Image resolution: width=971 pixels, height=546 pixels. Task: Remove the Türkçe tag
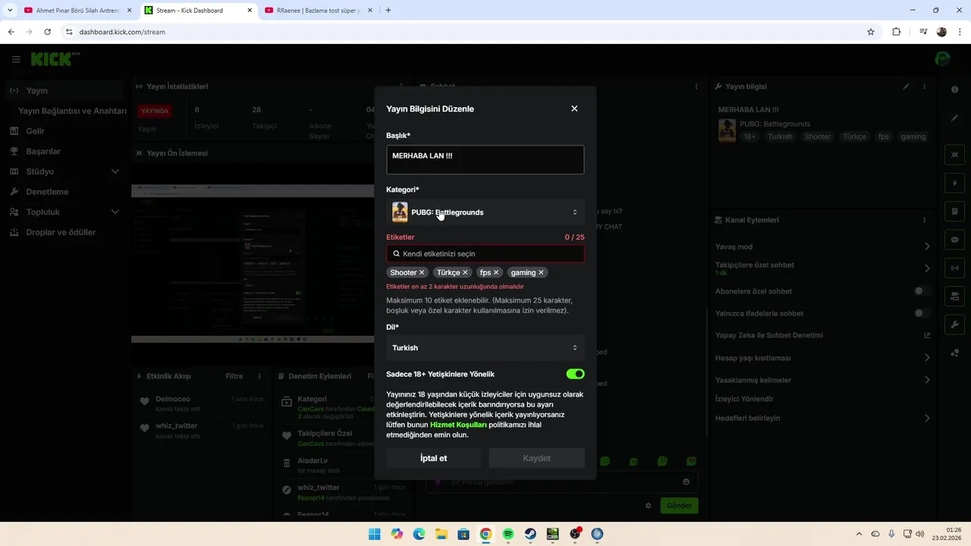click(465, 272)
